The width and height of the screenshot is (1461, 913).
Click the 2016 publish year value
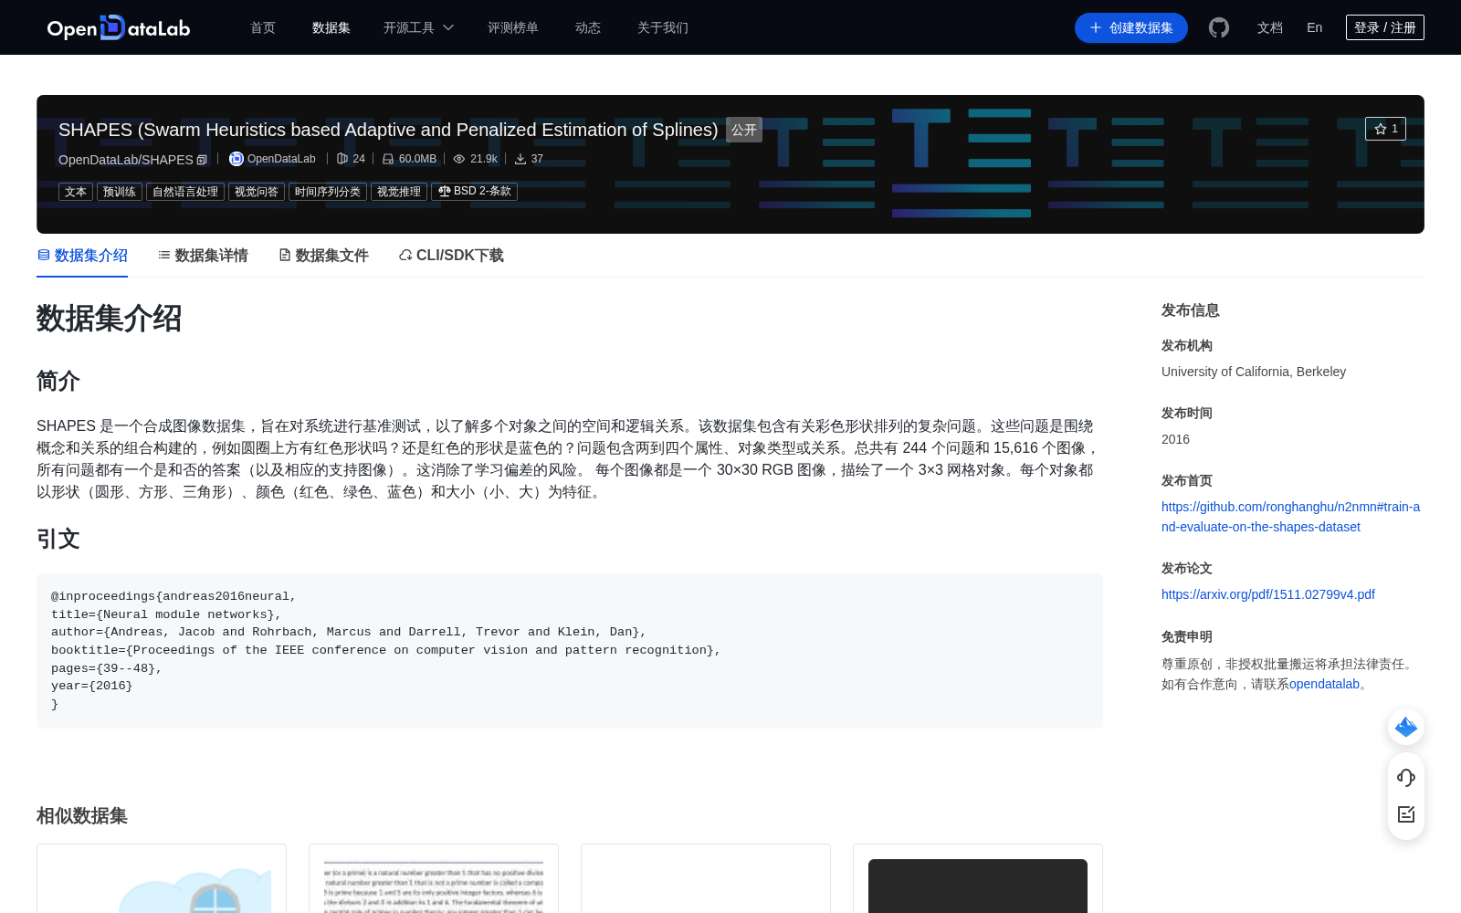(1175, 439)
